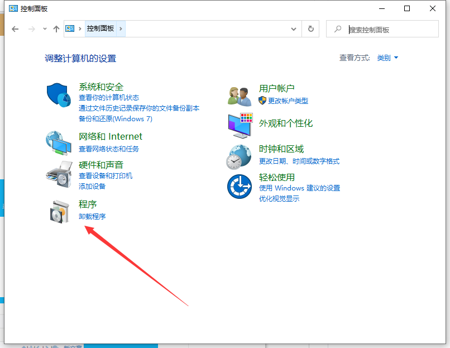Open the 类别 view mode dropdown
The image size is (450, 348).
387,58
